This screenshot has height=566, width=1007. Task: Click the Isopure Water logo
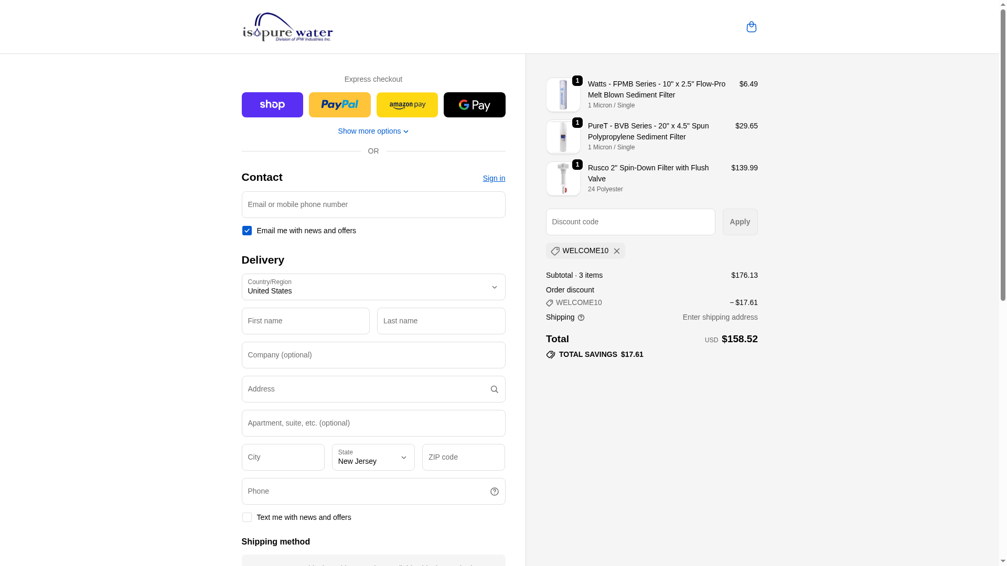point(287,27)
